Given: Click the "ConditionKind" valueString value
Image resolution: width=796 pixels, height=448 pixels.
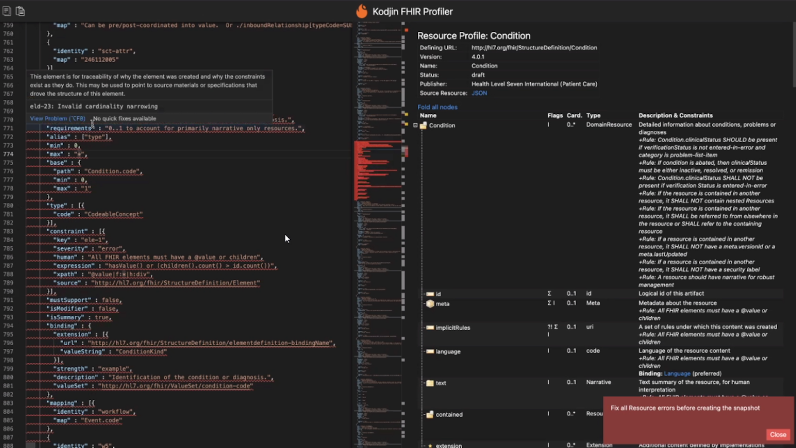Looking at the screenshot, I should 141,352.
